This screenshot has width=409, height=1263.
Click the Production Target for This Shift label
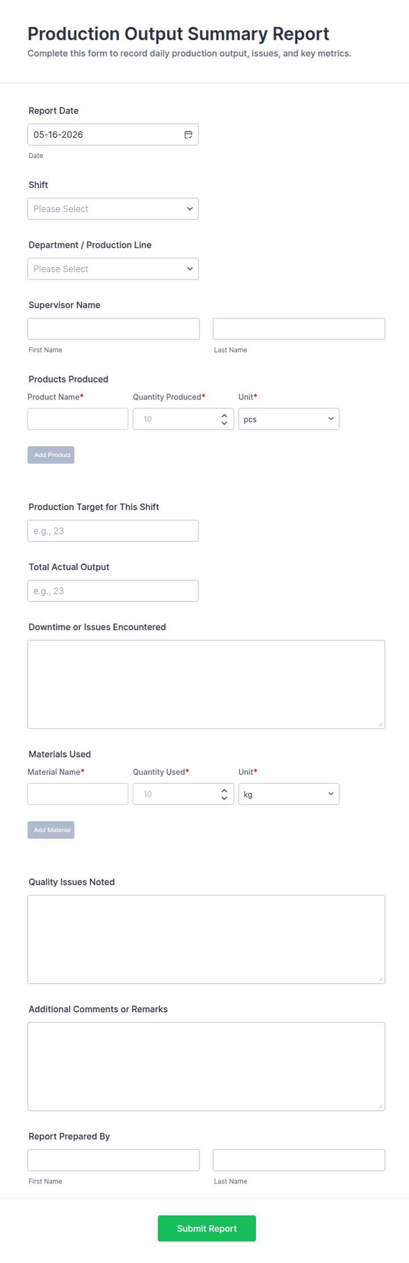pos(94,507)
